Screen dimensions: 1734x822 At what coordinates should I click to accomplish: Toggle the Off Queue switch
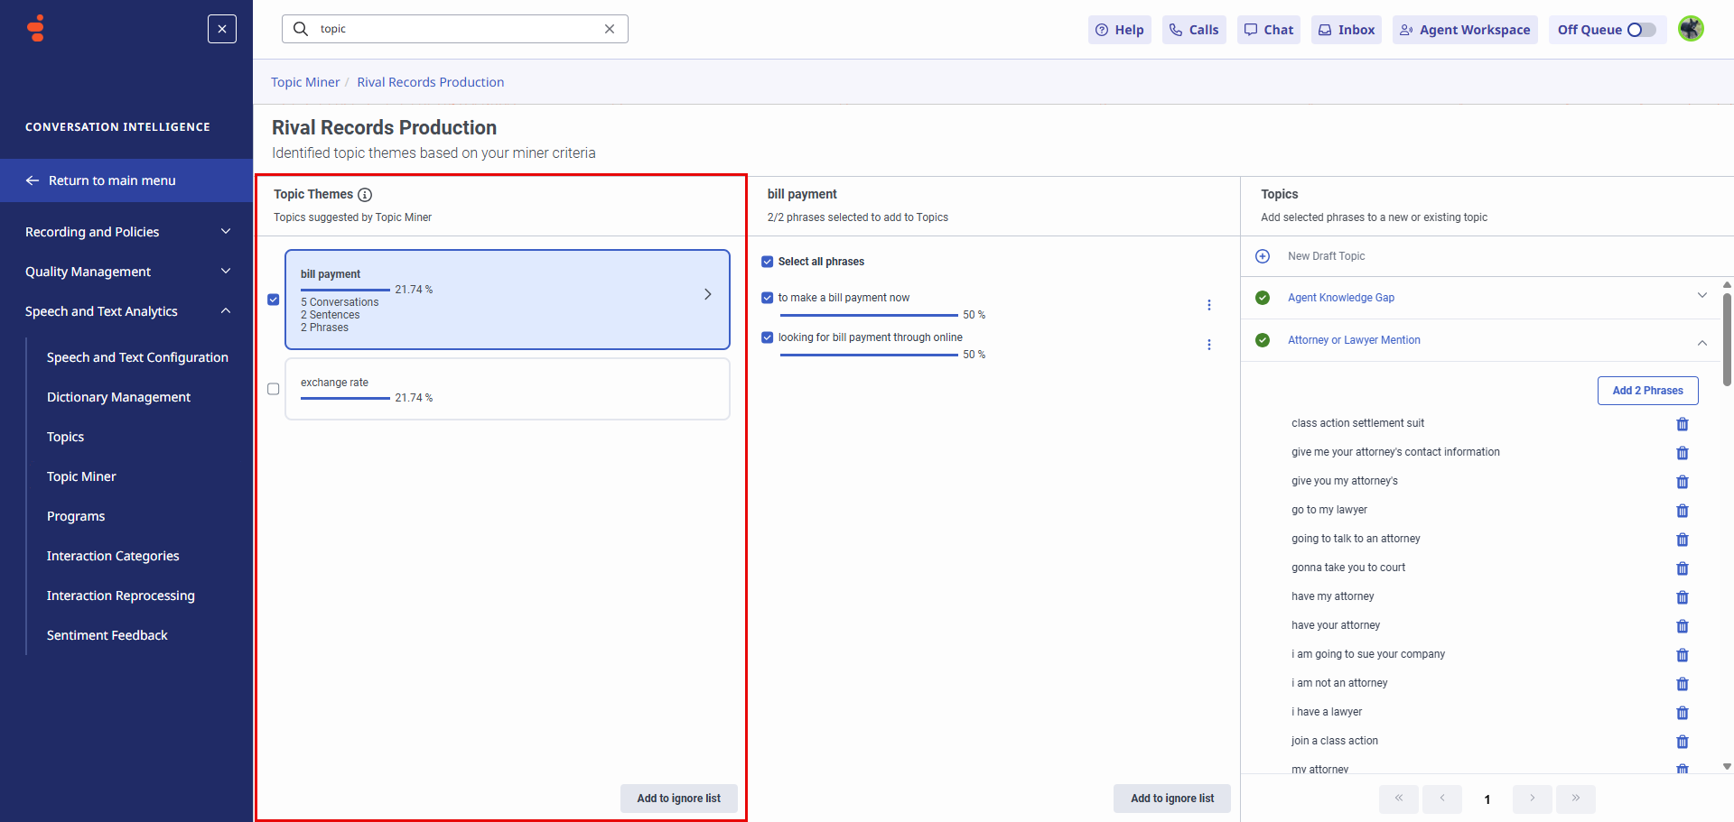tap(1641, 30)
